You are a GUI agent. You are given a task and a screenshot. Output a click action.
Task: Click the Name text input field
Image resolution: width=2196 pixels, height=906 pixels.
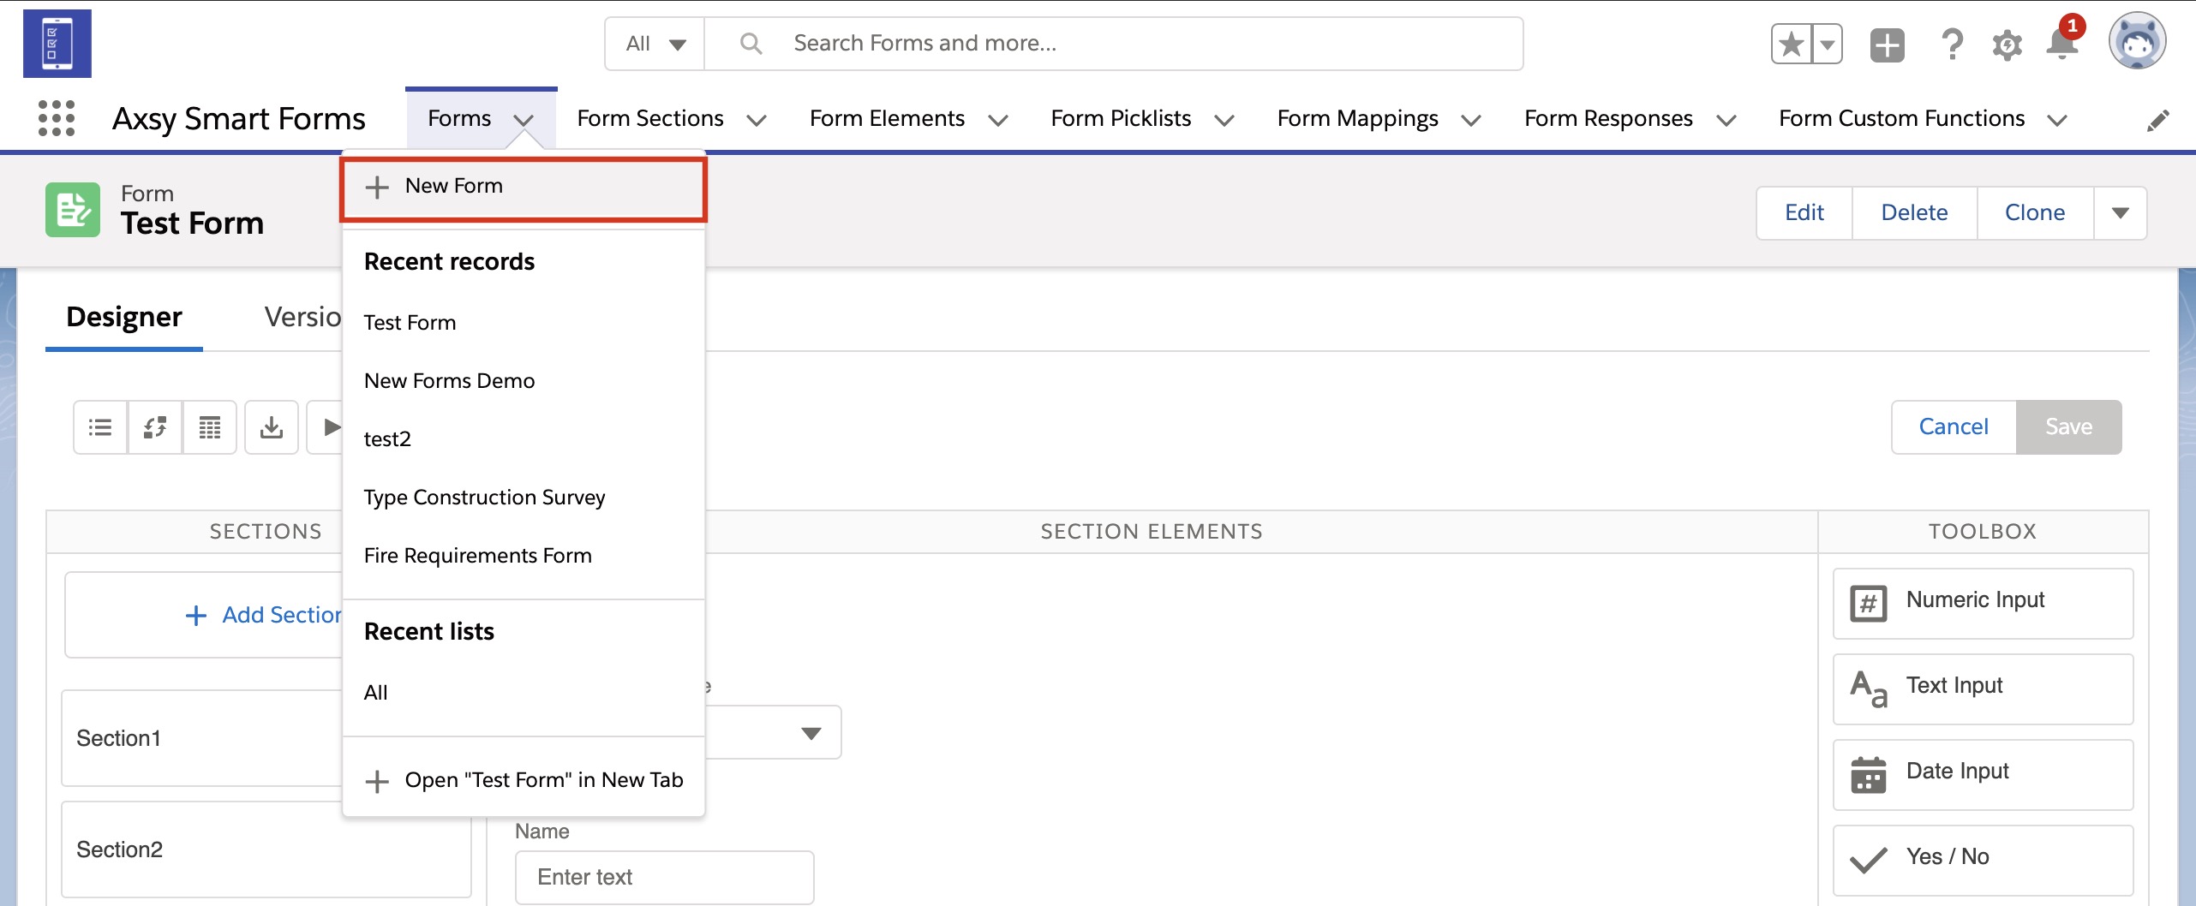tap(663, 877)
